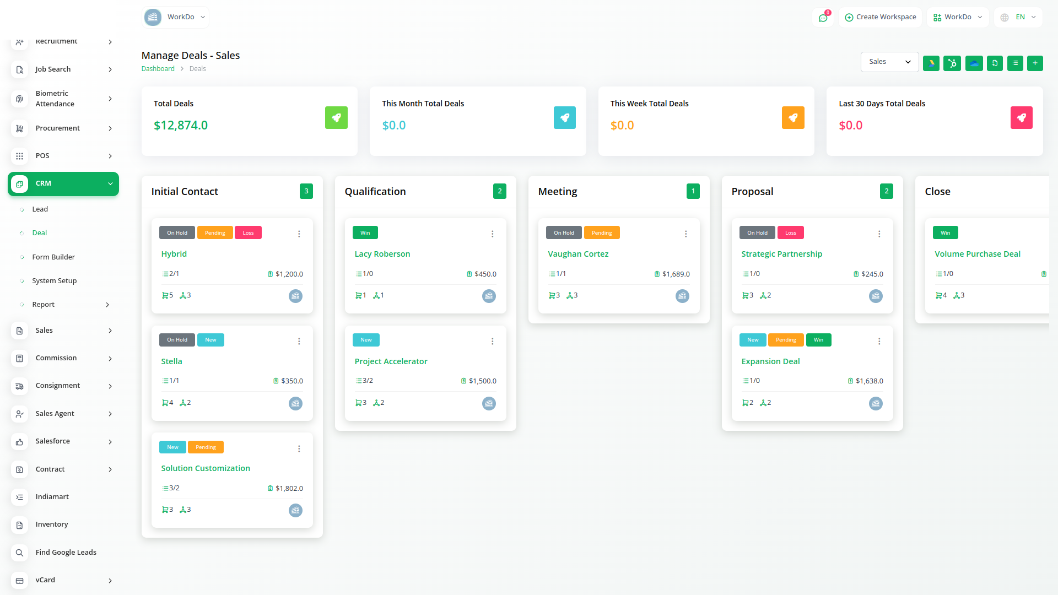Click the import file icon
Screen dimensions: 1058x595
point(995,63)
